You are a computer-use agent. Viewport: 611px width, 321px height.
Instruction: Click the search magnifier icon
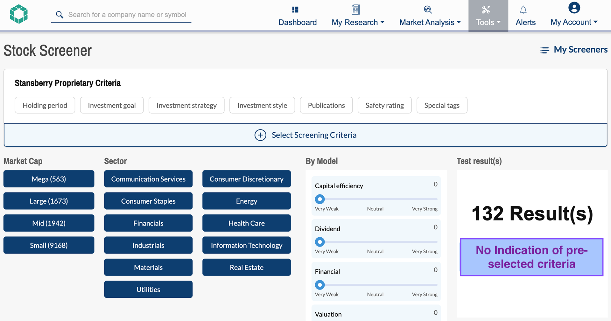coord(60,15)
